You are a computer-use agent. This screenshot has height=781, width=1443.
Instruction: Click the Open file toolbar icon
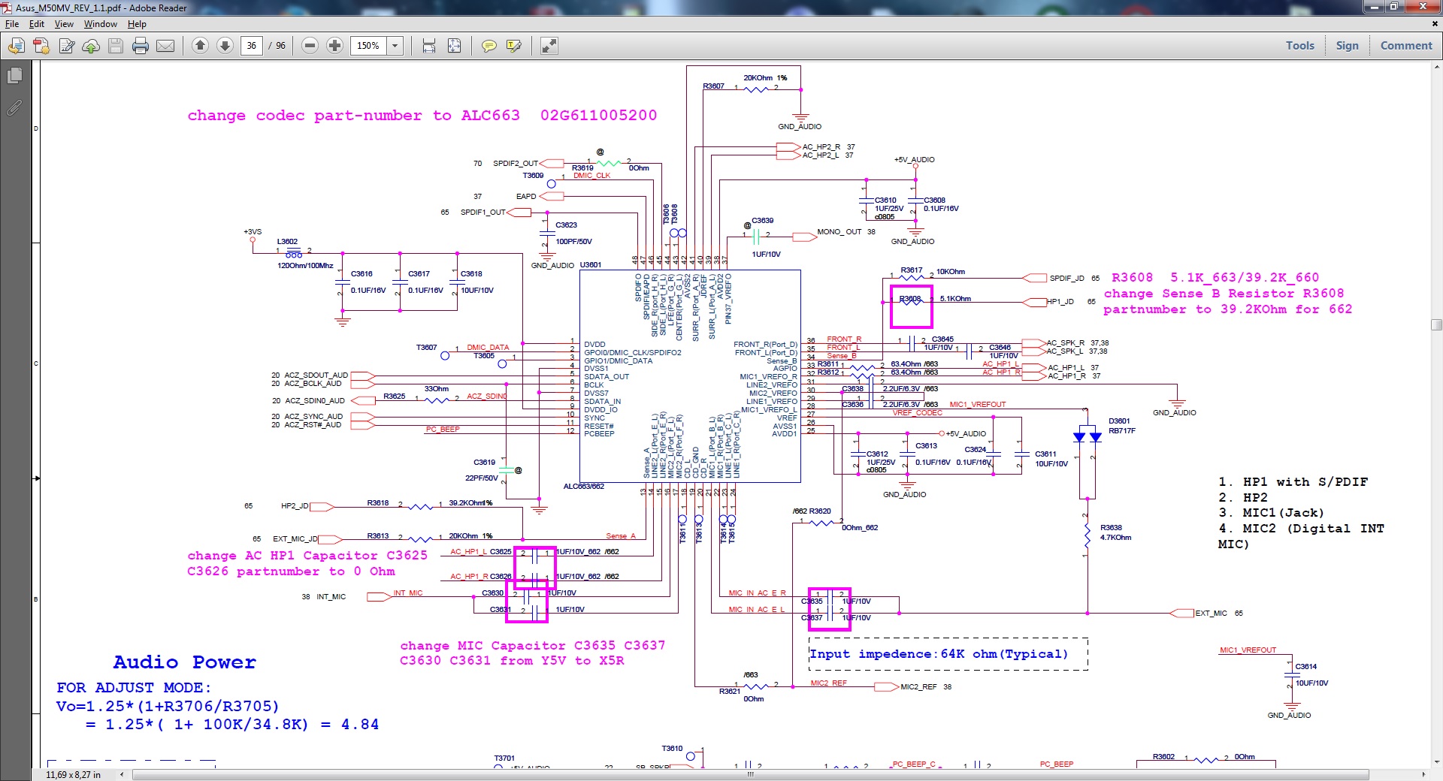pos(16,46)
